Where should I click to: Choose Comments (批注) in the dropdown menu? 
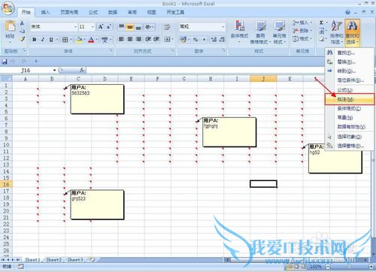350,99
